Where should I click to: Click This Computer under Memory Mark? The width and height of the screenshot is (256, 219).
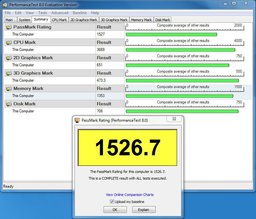click(23, 96)
